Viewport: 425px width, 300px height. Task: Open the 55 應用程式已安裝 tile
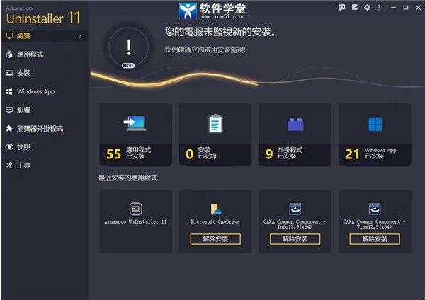pos(135,134)
